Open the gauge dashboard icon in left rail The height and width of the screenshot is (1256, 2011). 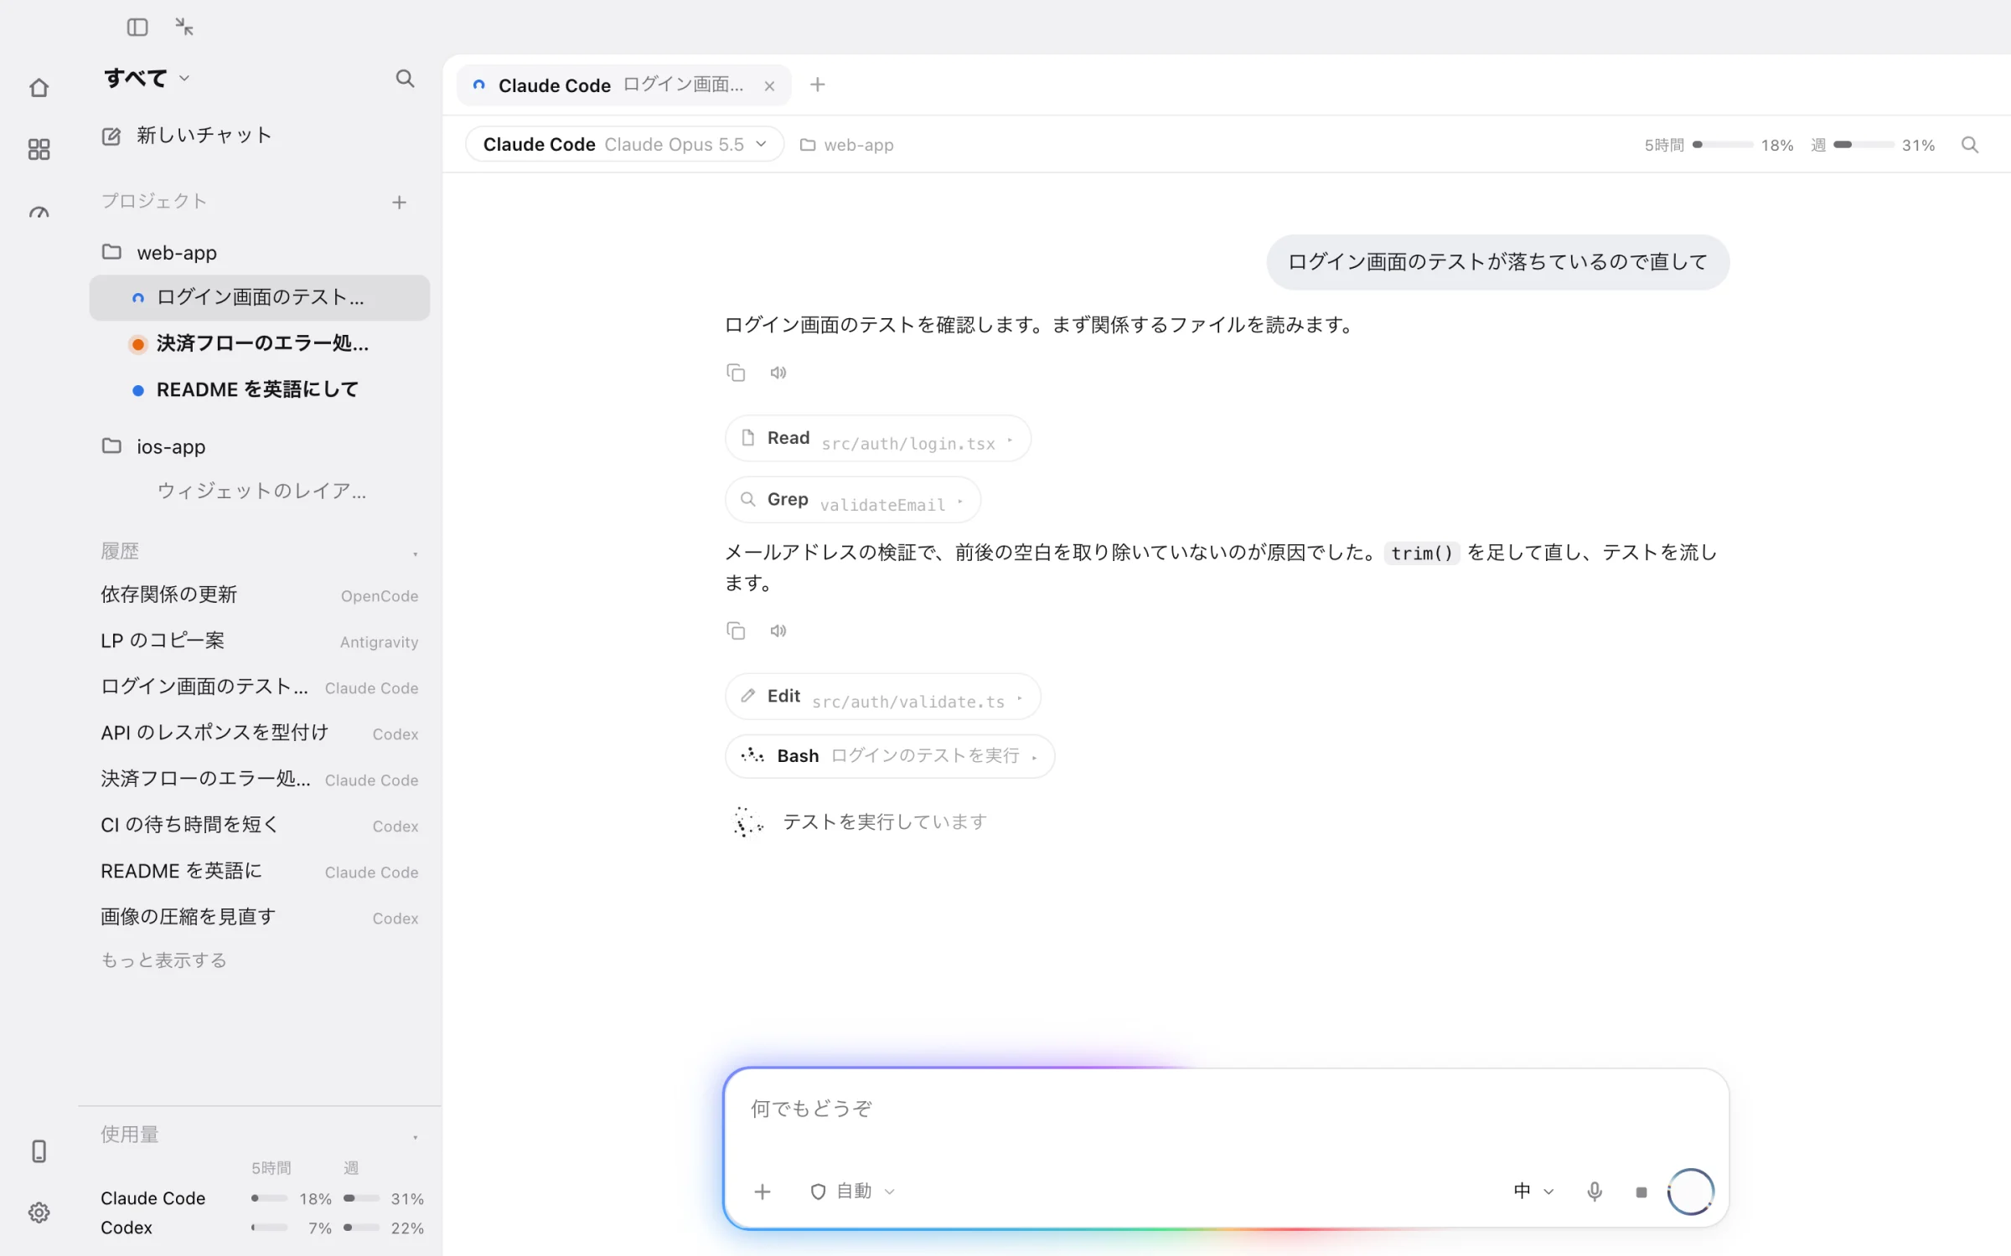[x=39, y=212]
